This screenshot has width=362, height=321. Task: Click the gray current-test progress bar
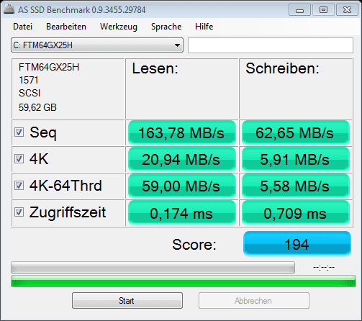click(153, 267)
